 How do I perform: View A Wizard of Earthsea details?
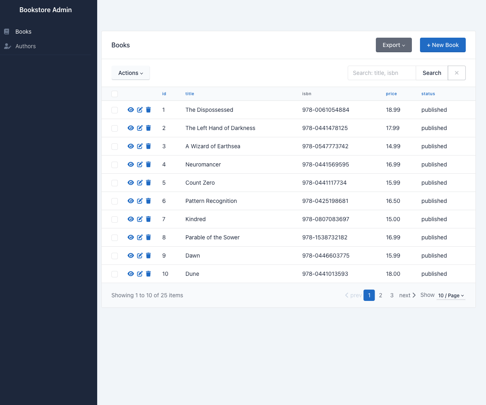pyautogui.click(x=130, y=146)
